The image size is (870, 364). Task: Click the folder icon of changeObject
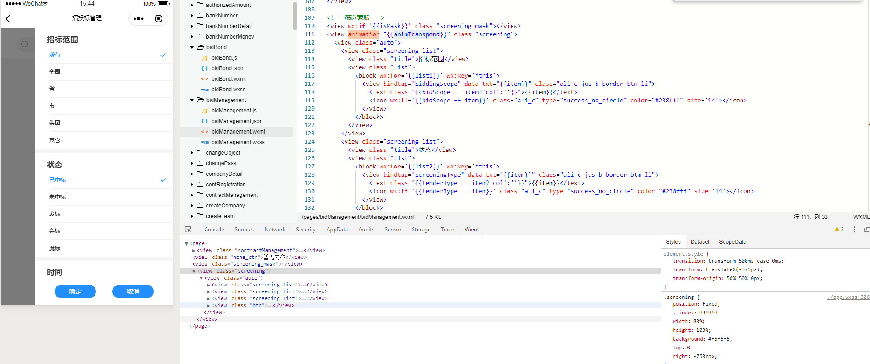click(x=200, y=153)
